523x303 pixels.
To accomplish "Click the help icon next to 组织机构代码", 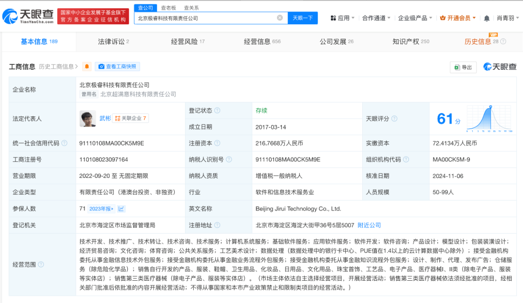I will (406, 159).
